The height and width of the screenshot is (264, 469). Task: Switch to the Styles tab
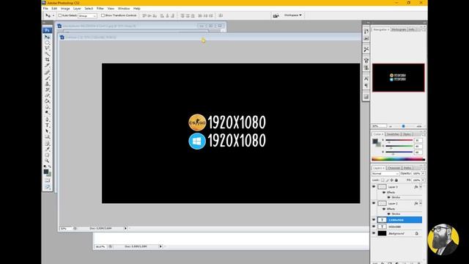click(x=407, y=134)
